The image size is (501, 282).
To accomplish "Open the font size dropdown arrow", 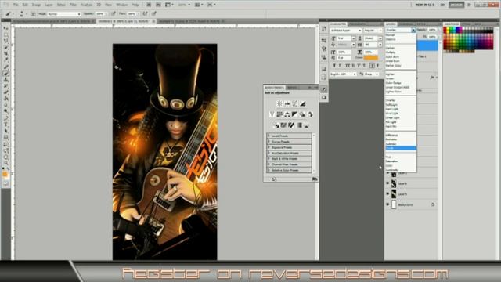I will click(353, 38).
